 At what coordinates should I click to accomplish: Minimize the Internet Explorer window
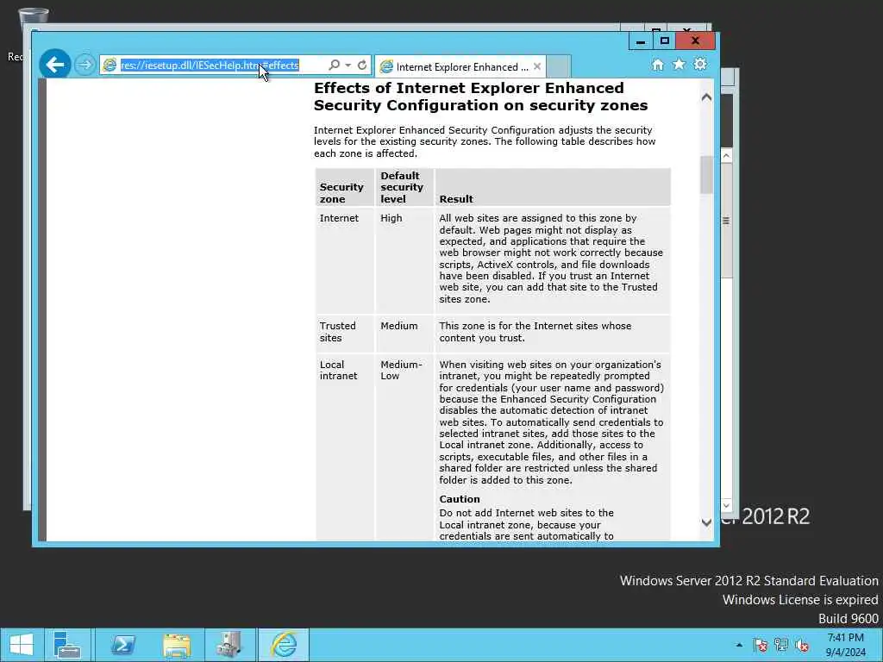641,41
